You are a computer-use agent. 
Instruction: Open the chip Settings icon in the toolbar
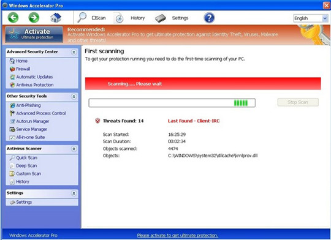[x=161, y=18]
